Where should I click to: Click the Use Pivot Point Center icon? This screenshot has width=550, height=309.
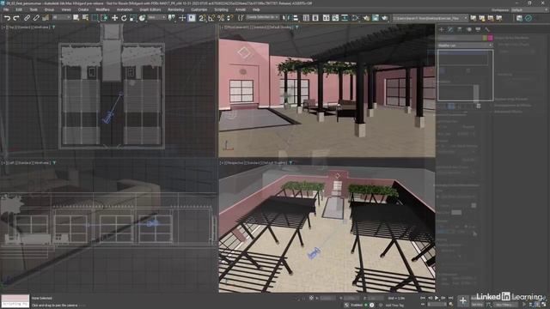pos(172,17)
